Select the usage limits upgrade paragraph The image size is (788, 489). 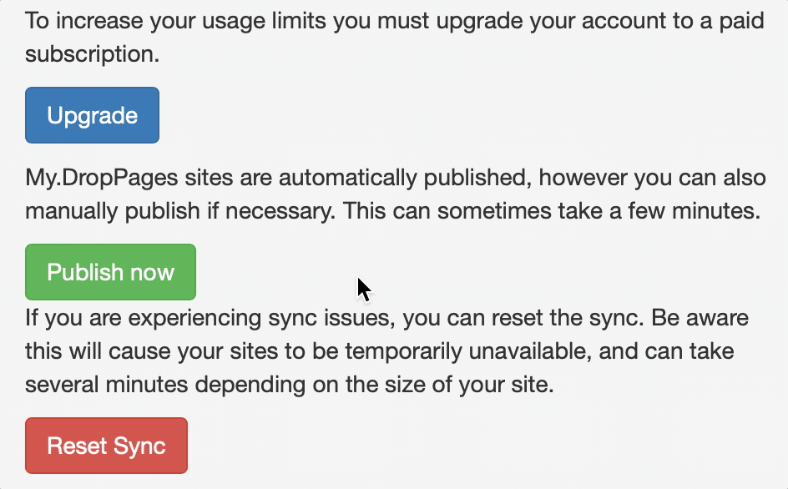395,38
